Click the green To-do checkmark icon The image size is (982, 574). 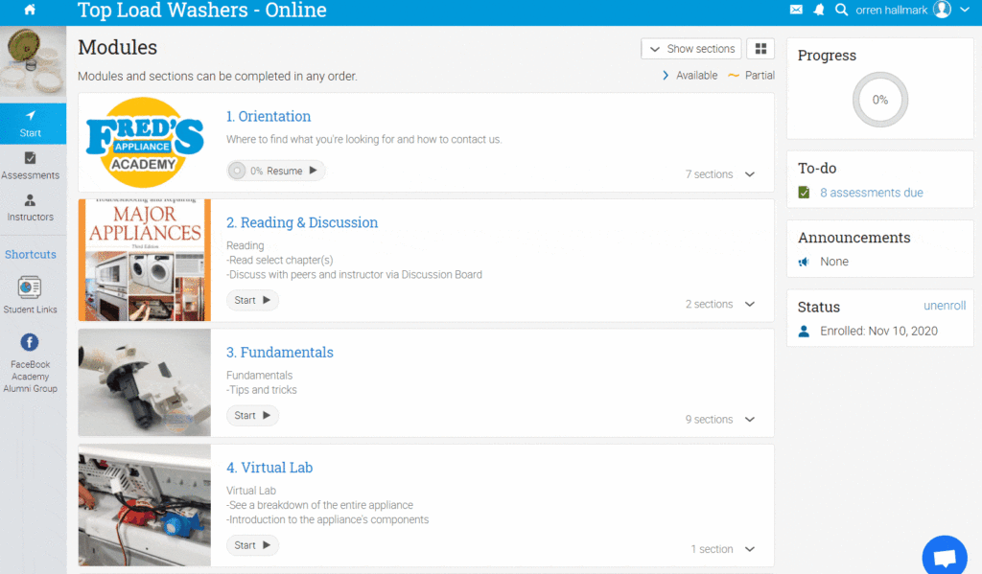pos(805,193)
